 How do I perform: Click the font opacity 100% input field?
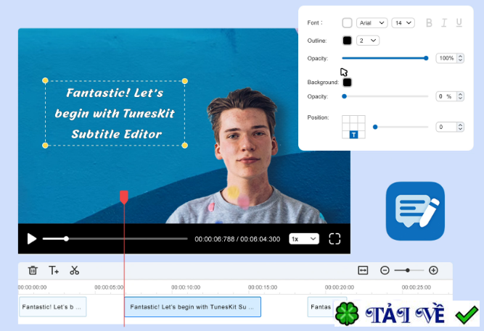point(446,58)
